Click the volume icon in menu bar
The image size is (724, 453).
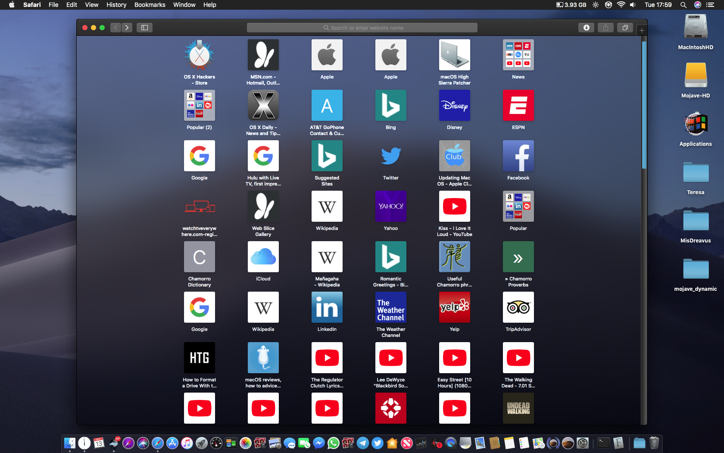[x=633, y=5]
